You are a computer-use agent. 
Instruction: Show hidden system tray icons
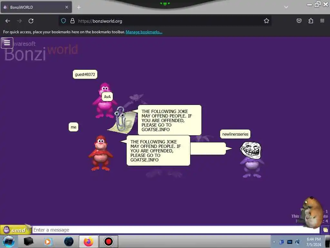click(274, 242)
